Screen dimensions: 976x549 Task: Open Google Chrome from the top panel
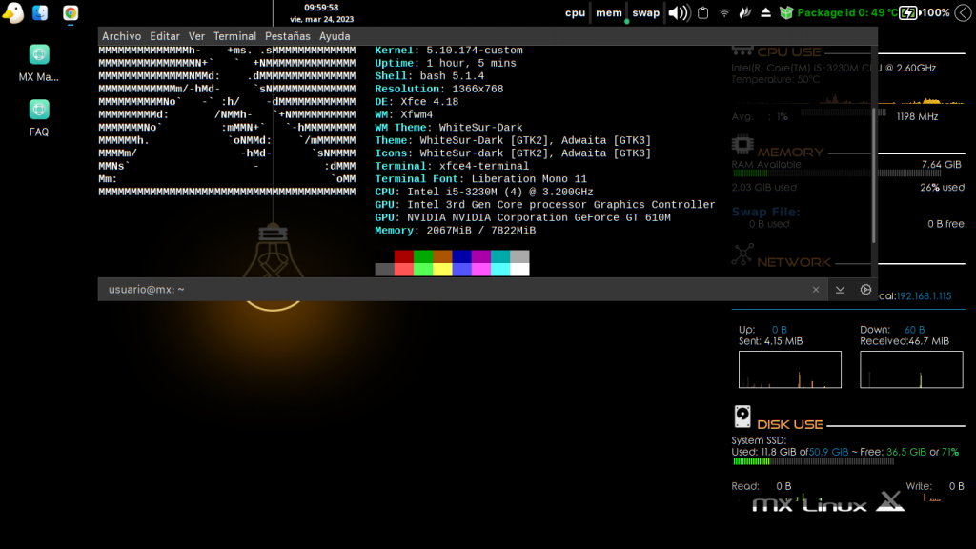tap(71, 12)
